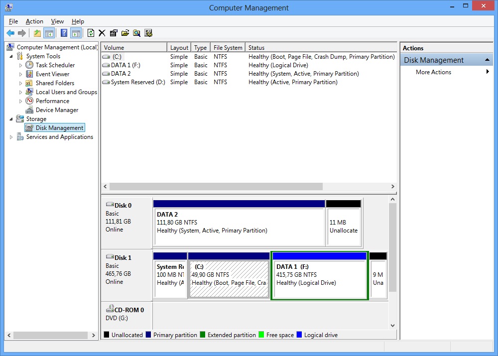This screenshot has width=498, height=356.
Task: Open the View menu
Action: [57, 21]
